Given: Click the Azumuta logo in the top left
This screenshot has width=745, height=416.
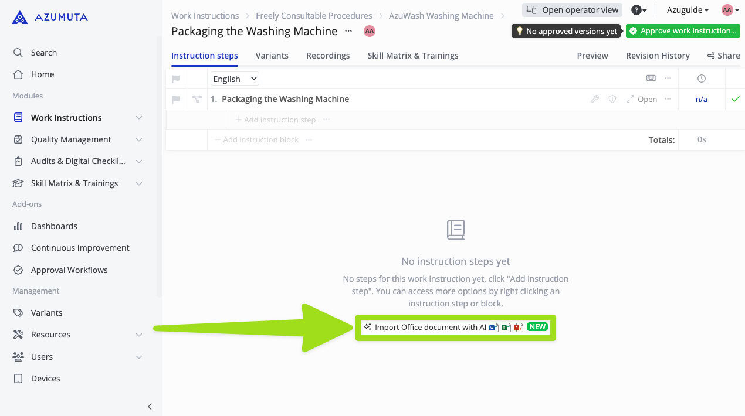Looking at the screenshot, I should [x=49, y=17].
